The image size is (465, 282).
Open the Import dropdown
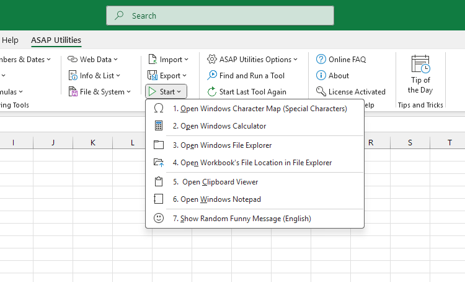(168, 60)
